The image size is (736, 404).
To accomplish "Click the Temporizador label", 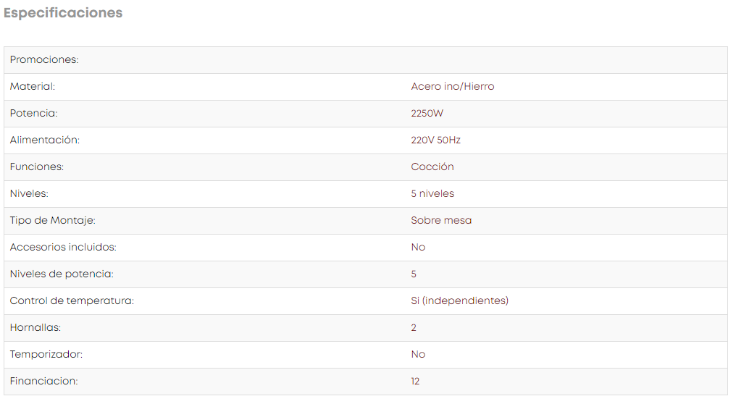I will tap(46, 354).
